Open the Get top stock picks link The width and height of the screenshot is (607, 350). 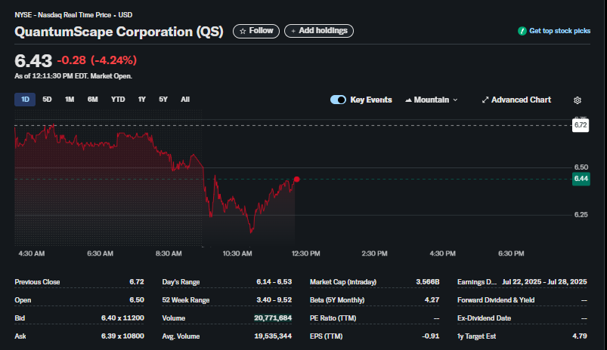pyautogui.click(x=559, y=31)
